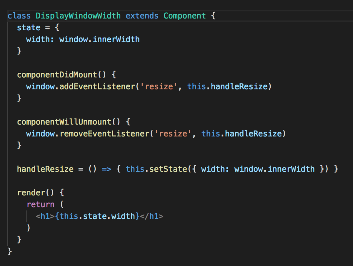Click the componentDidMount method name
Image resolution: width=353 pixels, height=266 pixels.
(57, 74)
